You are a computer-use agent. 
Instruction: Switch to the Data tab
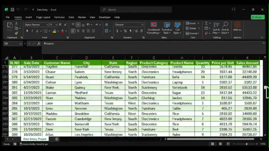[x=71, y=17]
